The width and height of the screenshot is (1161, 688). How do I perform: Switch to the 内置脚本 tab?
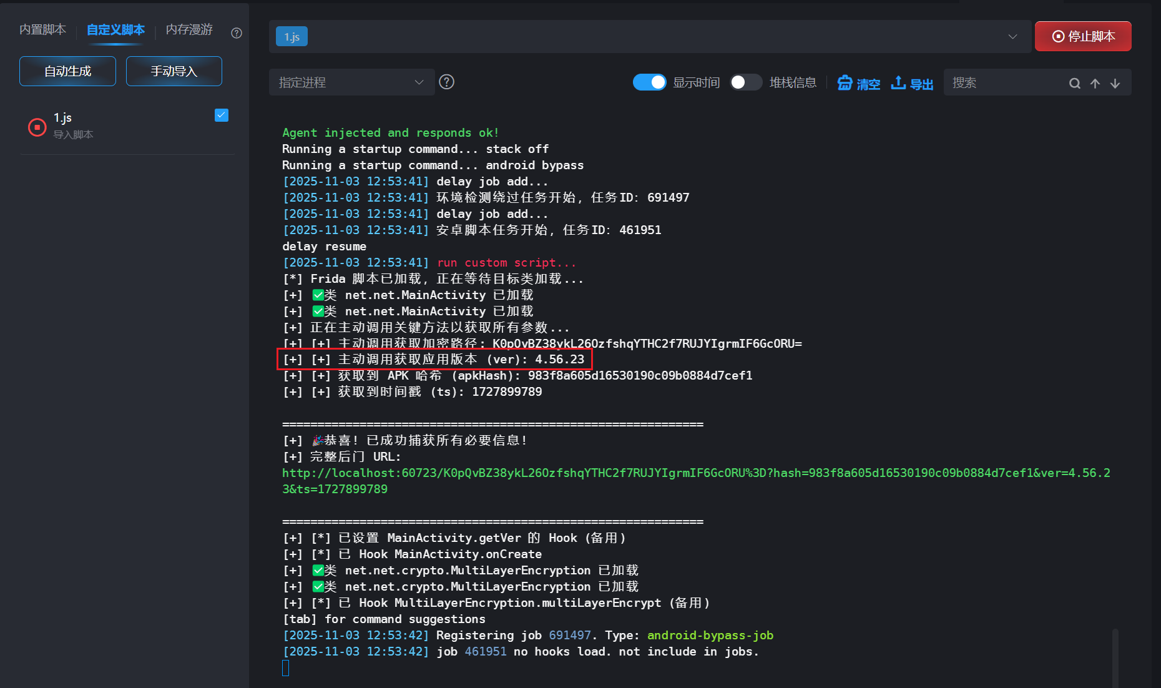pyautogui.click(x=42, y=29)
